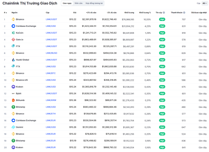Screen dimensions: 209x152
Task: Click price $15.19 in Bitstamp row 19
Action: pyautogui.click(x=73, y=140)
